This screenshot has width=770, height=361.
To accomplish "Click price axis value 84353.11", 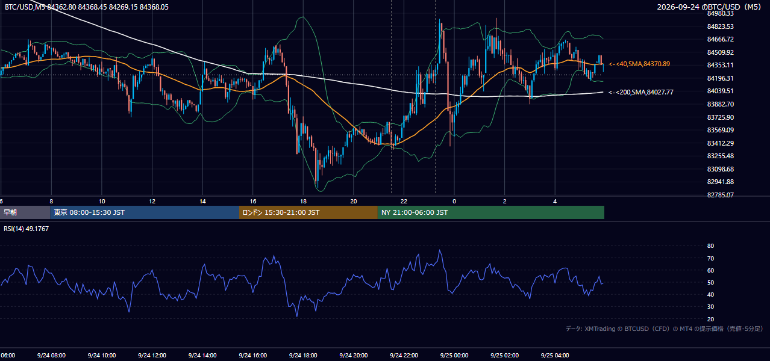I will [x=721, y=65].
